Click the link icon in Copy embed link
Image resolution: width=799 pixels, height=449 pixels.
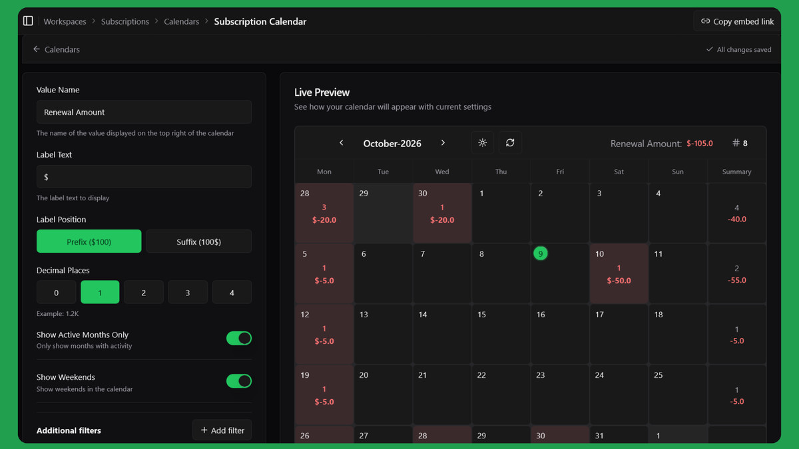pos(705,21)
